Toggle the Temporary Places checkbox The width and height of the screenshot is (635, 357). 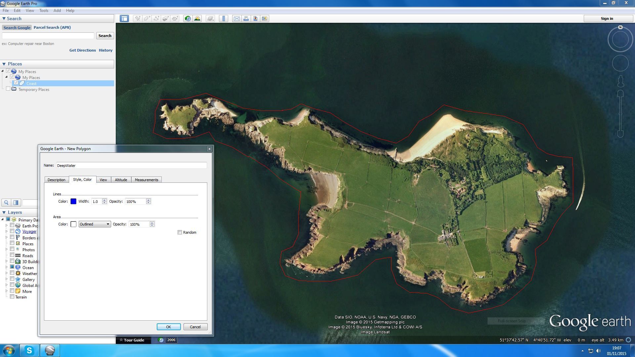8,89
